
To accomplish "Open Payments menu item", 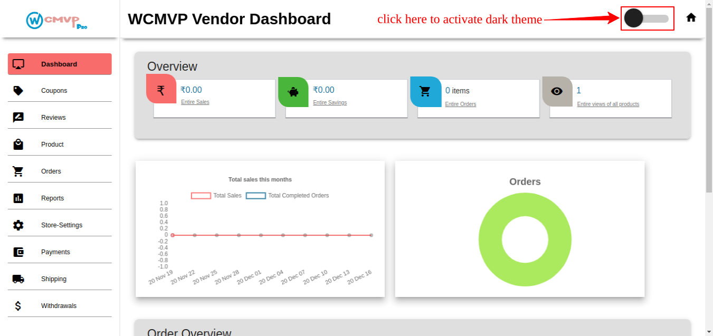I will (60, 252).
